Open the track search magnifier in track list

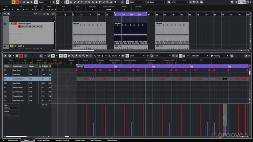click(53, 14)
